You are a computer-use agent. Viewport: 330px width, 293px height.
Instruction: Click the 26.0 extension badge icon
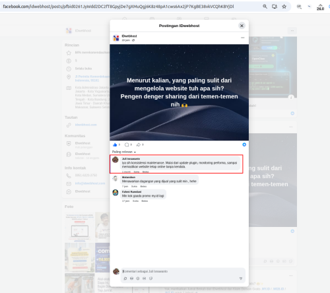pyautogui.click(x=320, y=7)
